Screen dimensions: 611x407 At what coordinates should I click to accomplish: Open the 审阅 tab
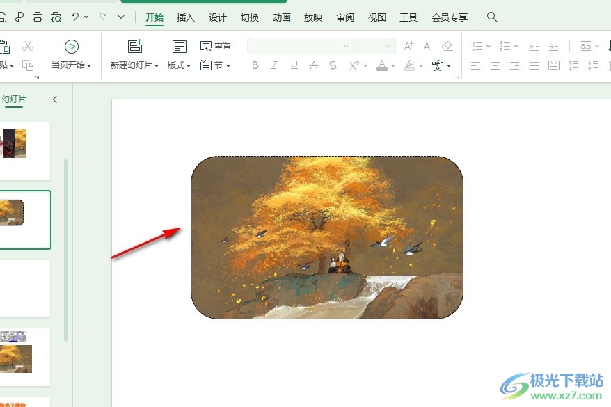click(345, 17)
